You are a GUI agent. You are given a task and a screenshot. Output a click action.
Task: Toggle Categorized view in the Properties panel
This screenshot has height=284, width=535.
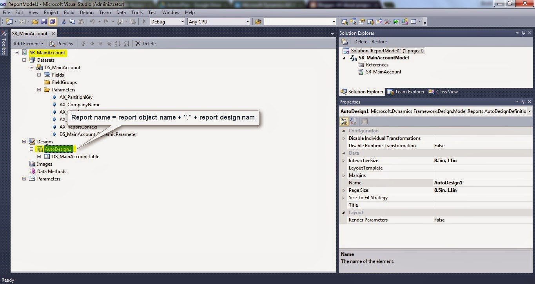pos(344,121)
